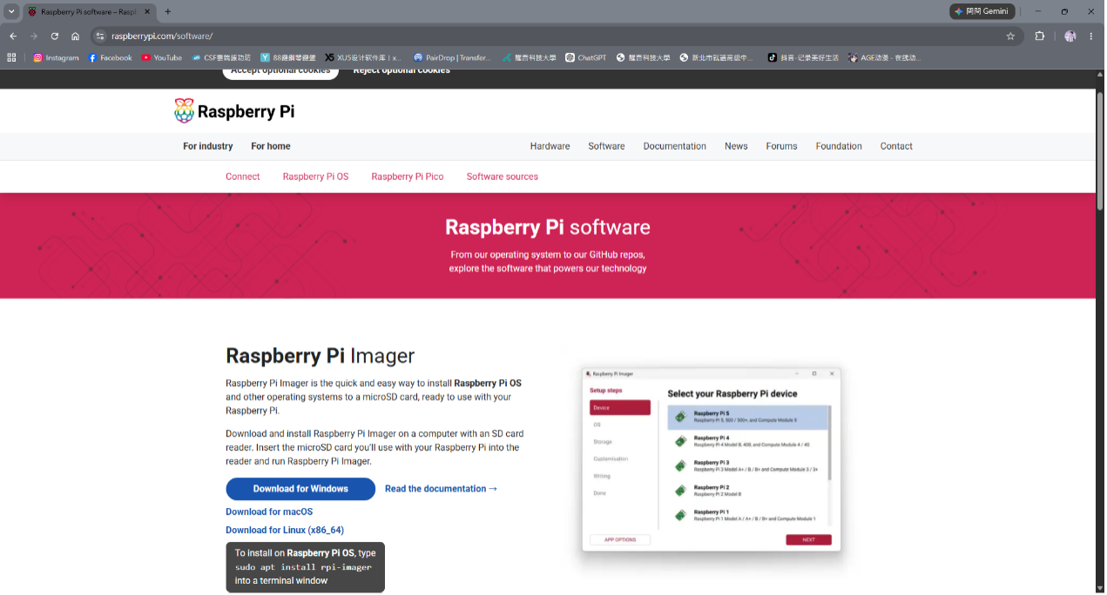Open the browser home page icon
The width and height of the screenshot is (1107, 595).
pos(76,36)
